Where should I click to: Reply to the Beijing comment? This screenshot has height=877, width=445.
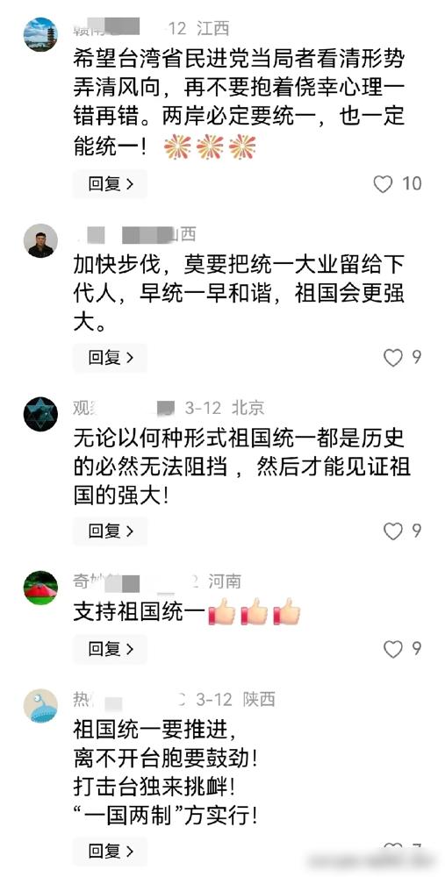(111, 531)
